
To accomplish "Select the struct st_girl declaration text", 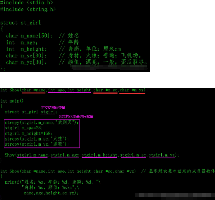I will (21, 23).
